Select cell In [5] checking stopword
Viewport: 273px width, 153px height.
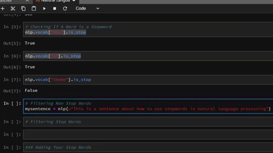[148, 29]
